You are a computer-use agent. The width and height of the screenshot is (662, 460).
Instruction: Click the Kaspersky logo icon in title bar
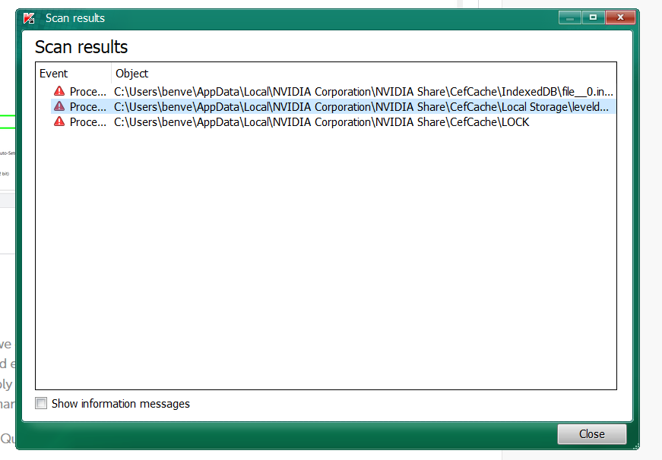click(x=29, y=18)
